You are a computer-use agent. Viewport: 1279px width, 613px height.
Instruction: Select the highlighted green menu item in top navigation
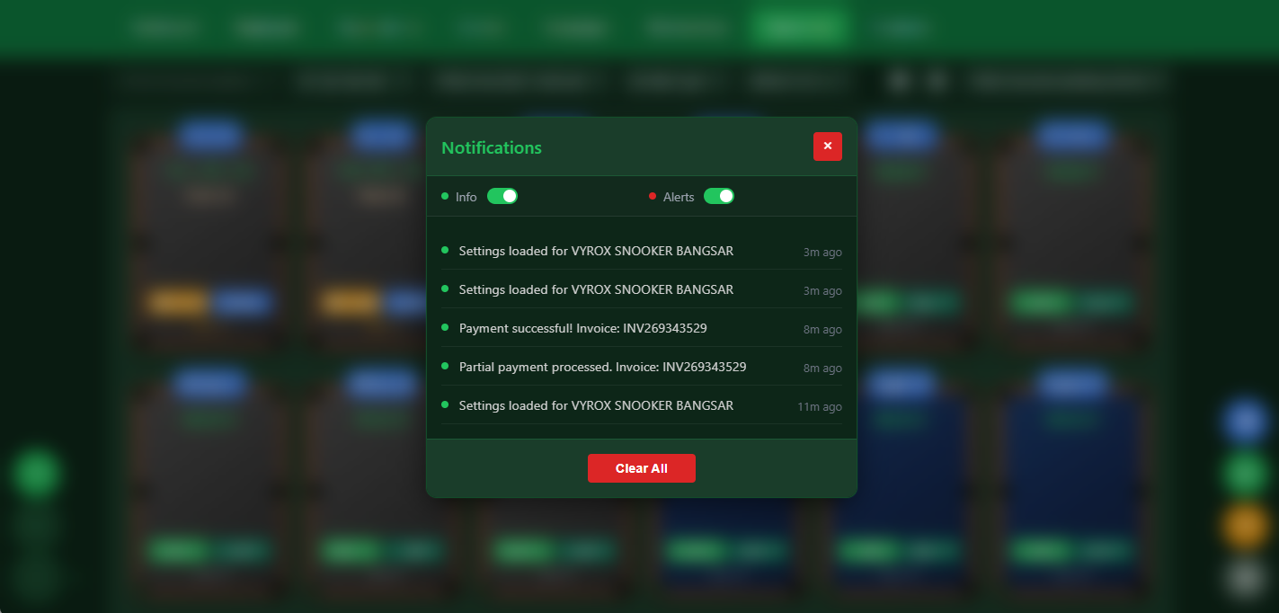click(x=799, y=26)
